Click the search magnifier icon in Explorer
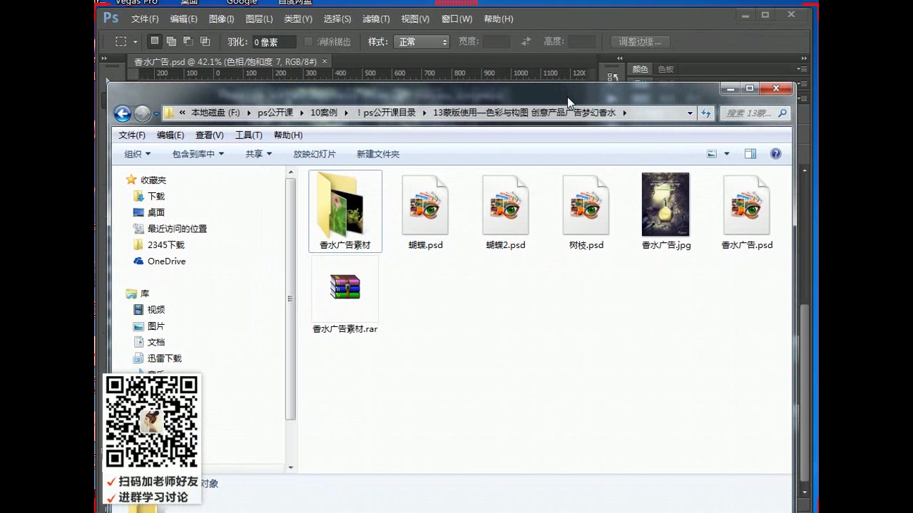This screenshot has width=913, height=513. (782, 113)
